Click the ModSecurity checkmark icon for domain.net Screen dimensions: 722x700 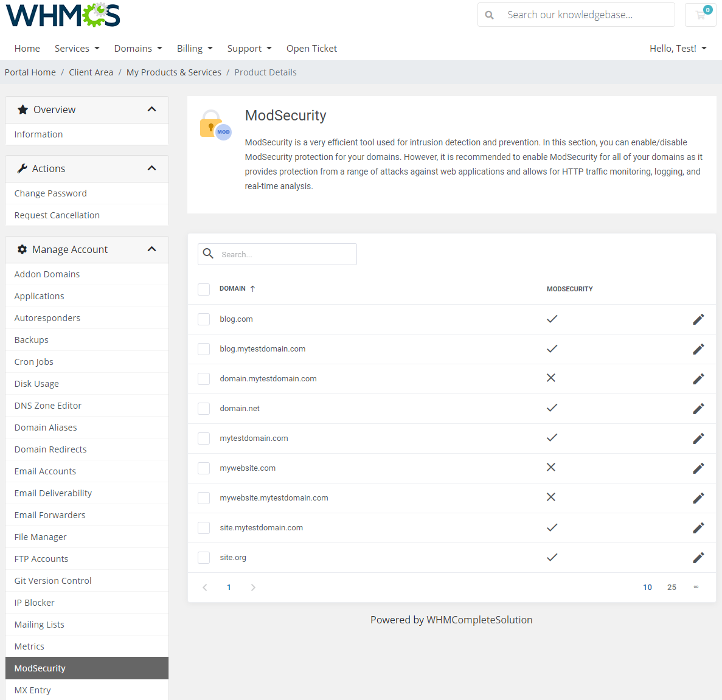click(x=552, y=408)
